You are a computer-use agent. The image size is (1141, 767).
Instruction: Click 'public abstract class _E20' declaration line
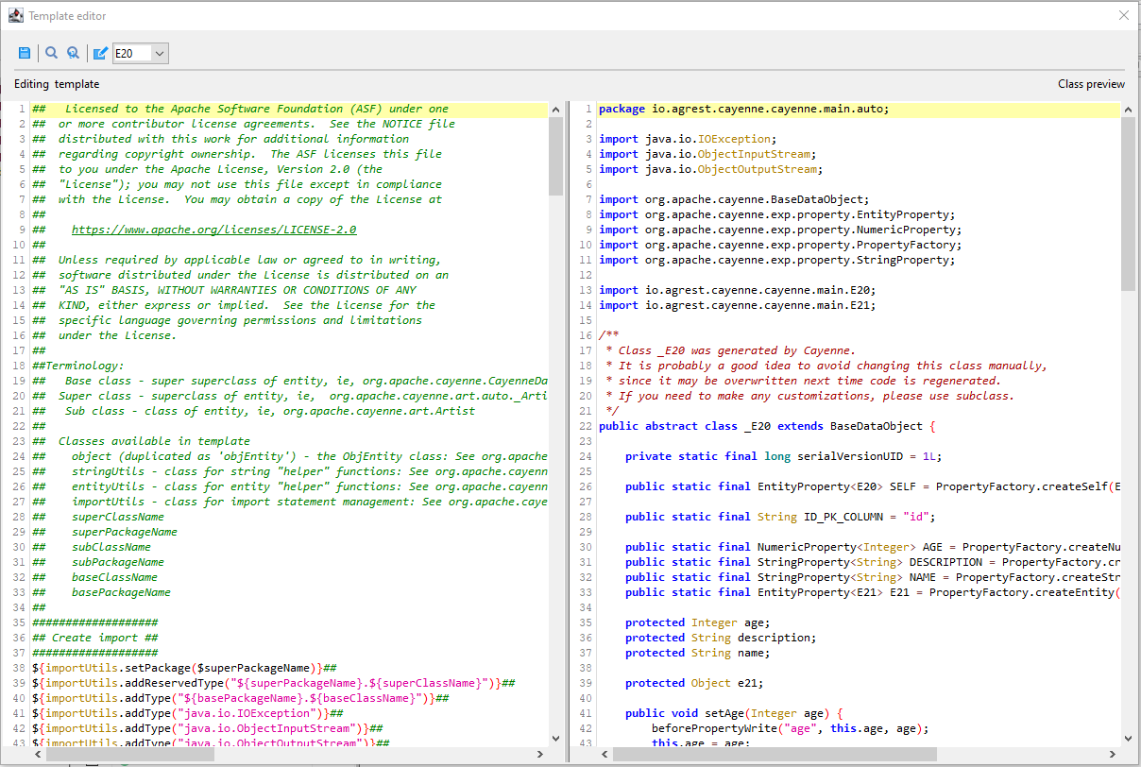tap(767, 426)
